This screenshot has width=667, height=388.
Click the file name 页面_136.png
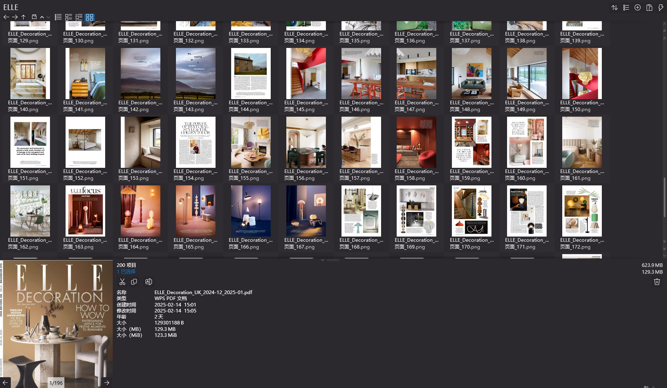pos(410,41)
